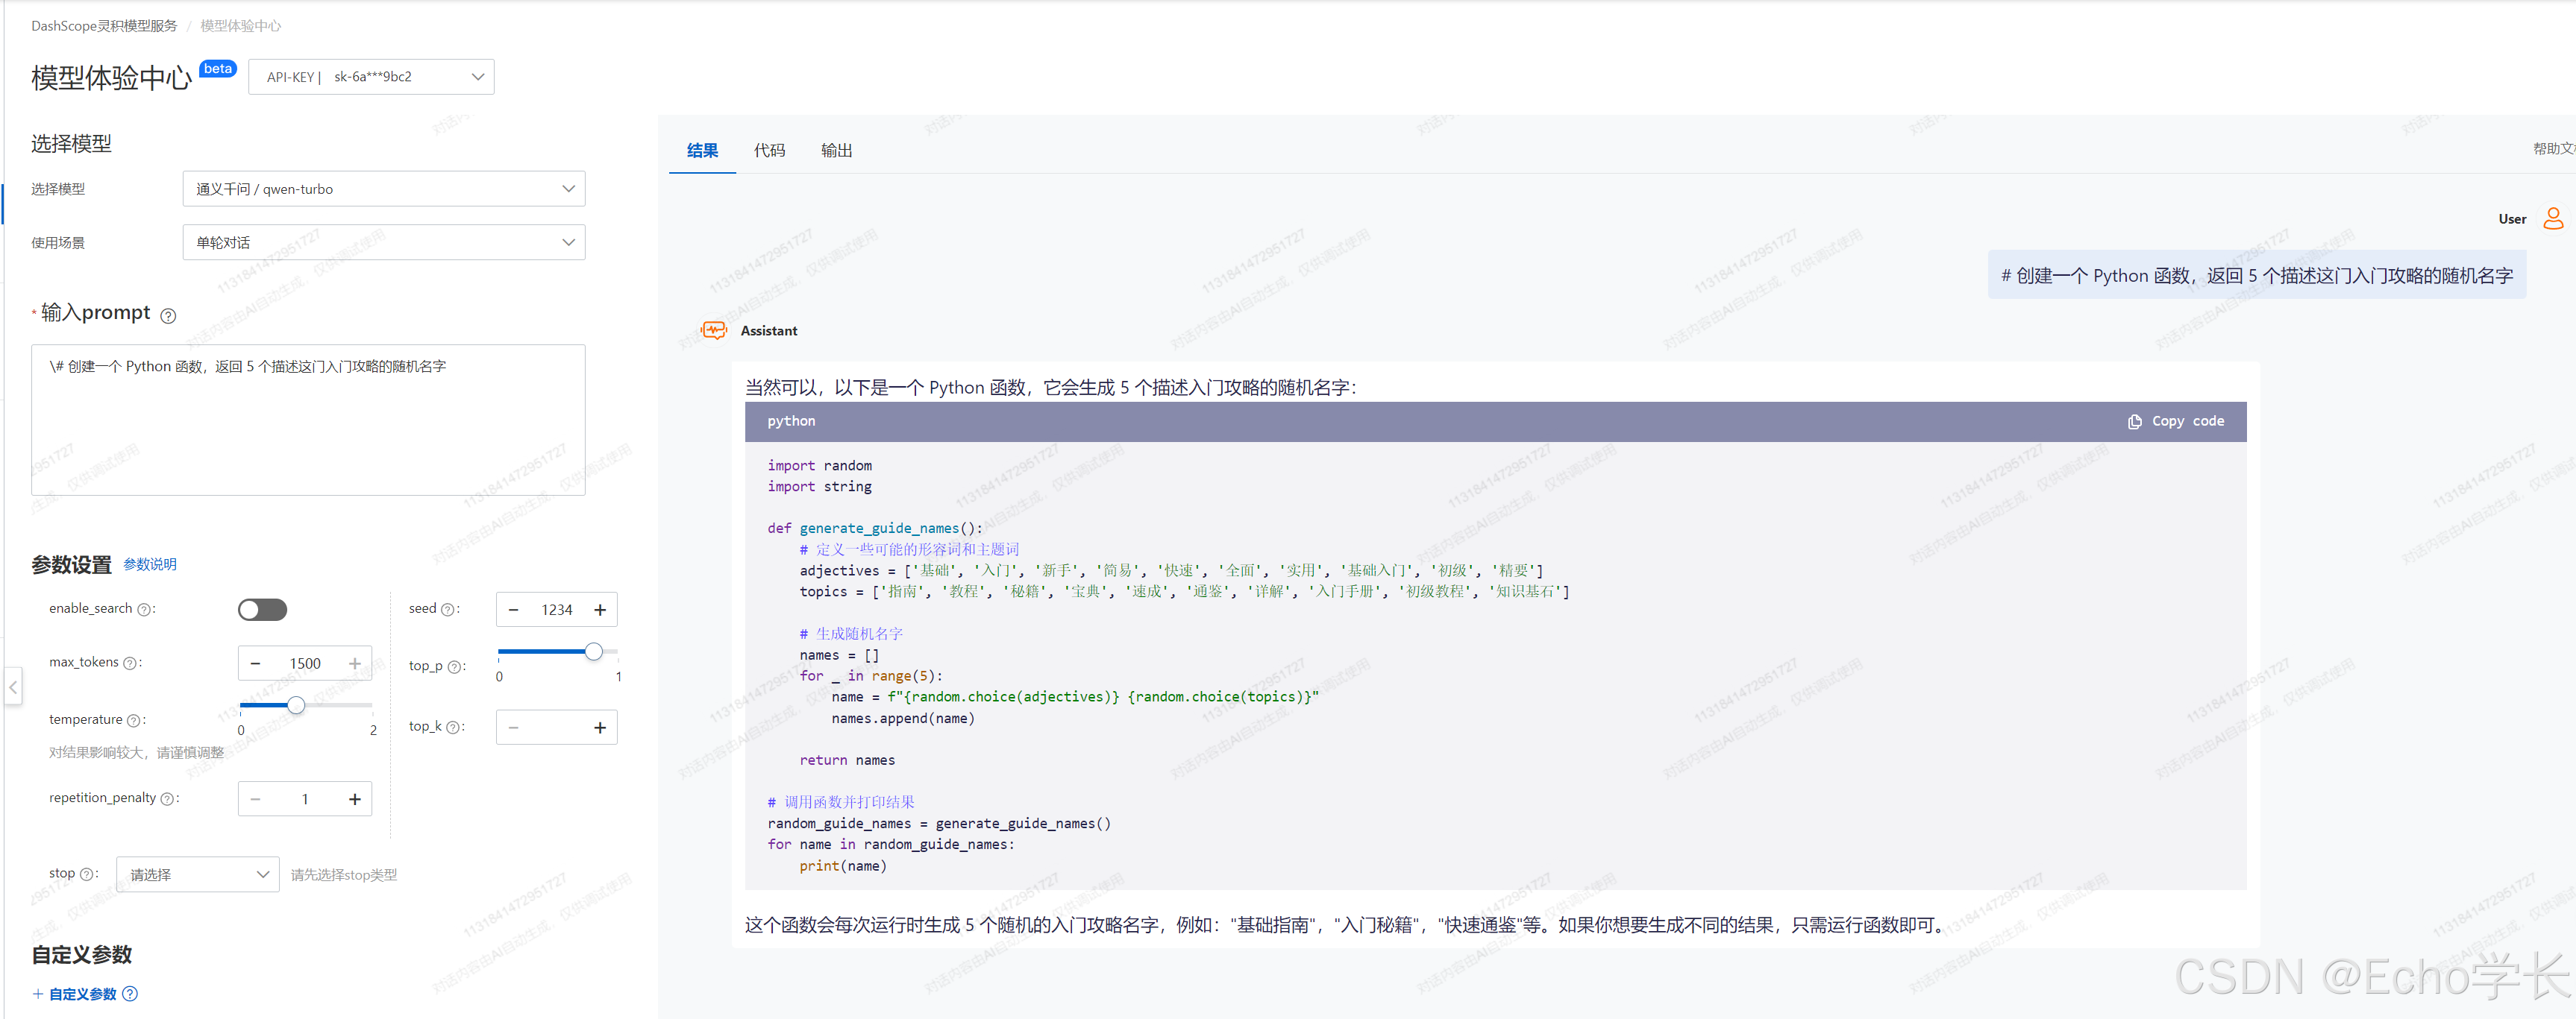Open the 参数说明 link
Screen dimensions: 2576x1019
[150, 564]
